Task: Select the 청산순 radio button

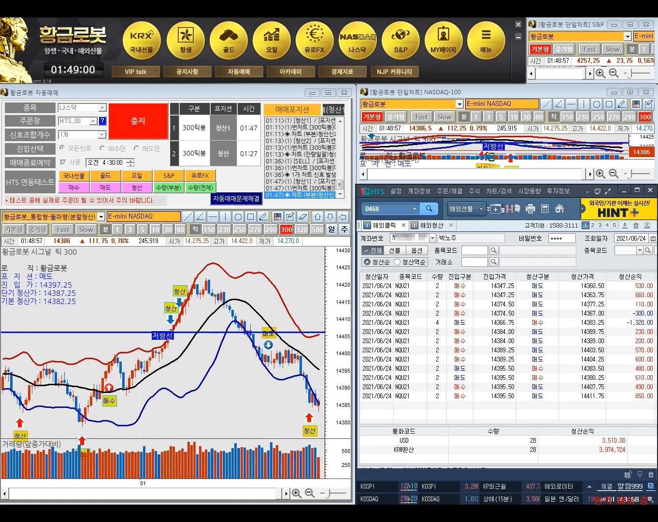Action: [x=367, y=262]
